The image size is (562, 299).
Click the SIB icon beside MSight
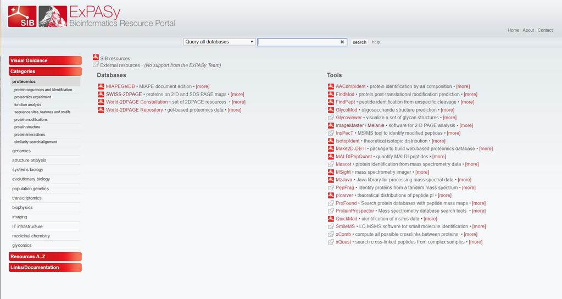coord(331,172)
